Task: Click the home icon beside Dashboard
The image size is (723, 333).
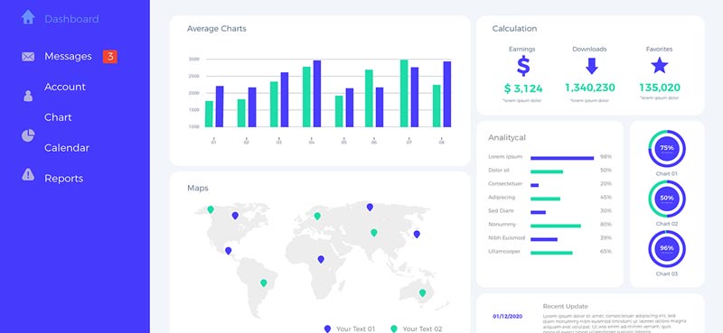Action: pyautogui.click(x=28, y=17)
